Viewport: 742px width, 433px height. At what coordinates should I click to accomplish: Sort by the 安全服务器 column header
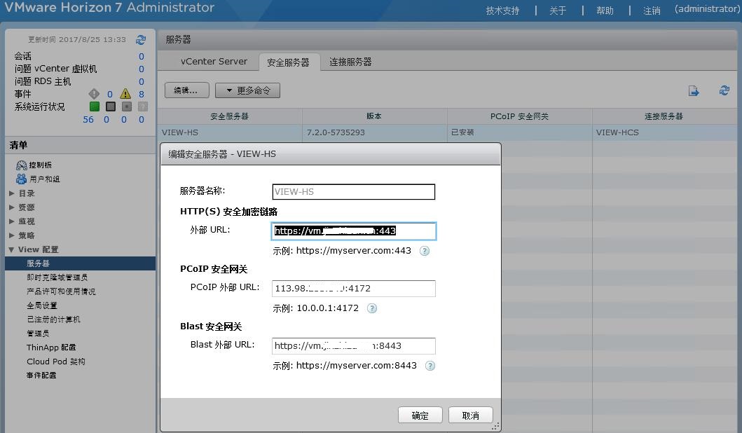pos(230,116)
